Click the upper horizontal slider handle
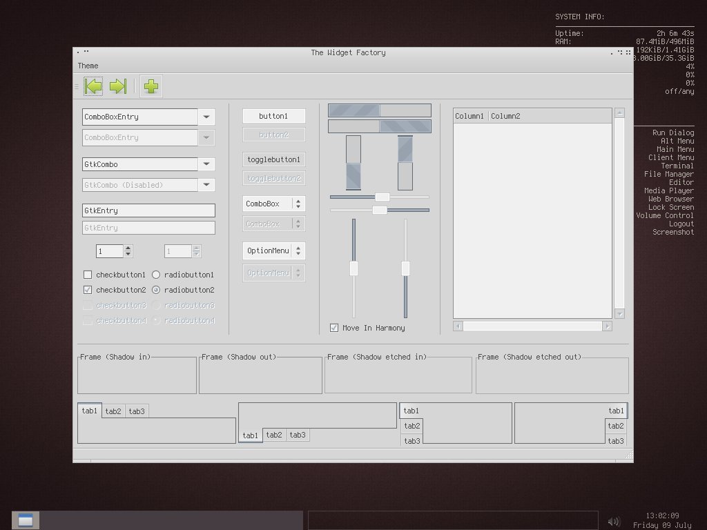The height and width of the screenshot is (530, 707). 382,197
